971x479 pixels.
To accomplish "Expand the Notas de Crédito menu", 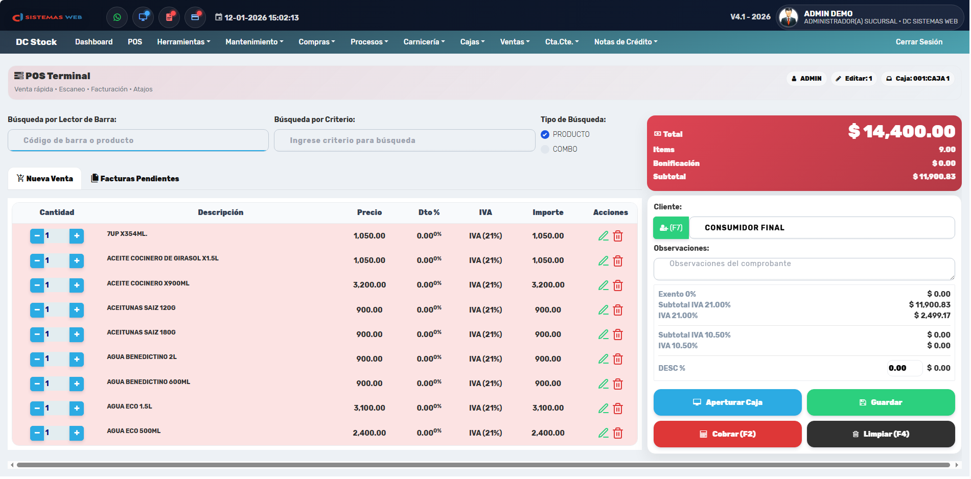I will coord(626,42).
